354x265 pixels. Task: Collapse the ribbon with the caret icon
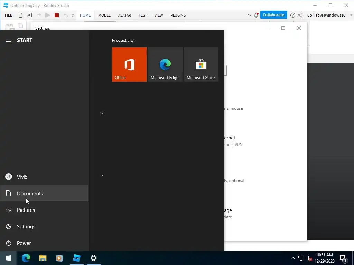click(x=249, y=15)
